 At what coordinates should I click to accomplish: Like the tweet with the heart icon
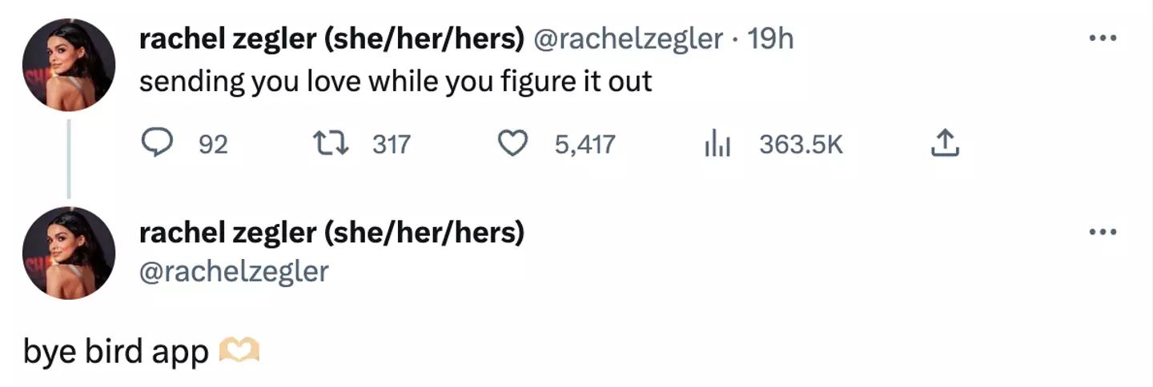point(513,144)
